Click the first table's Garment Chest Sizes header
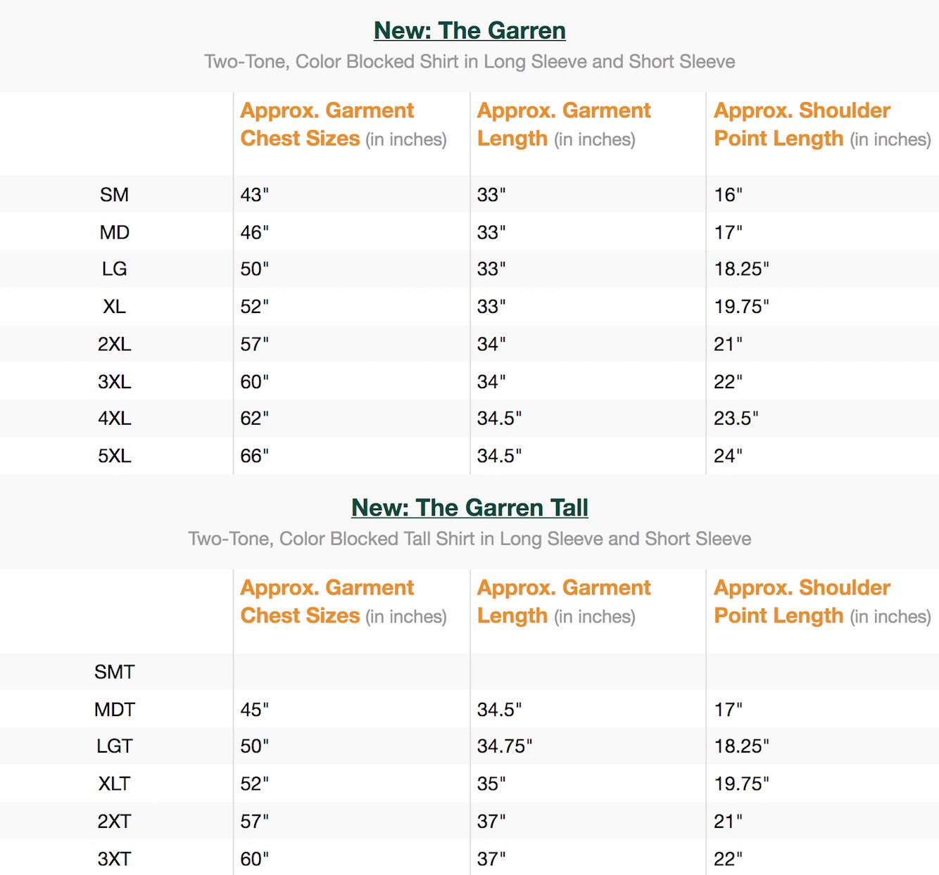This screenshot has height=875, width=939. point(343,124)
